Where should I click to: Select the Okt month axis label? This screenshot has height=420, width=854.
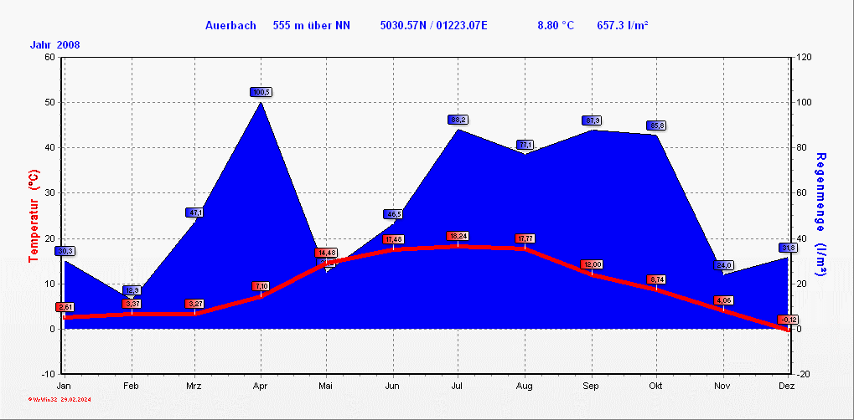tap(656, 386)
